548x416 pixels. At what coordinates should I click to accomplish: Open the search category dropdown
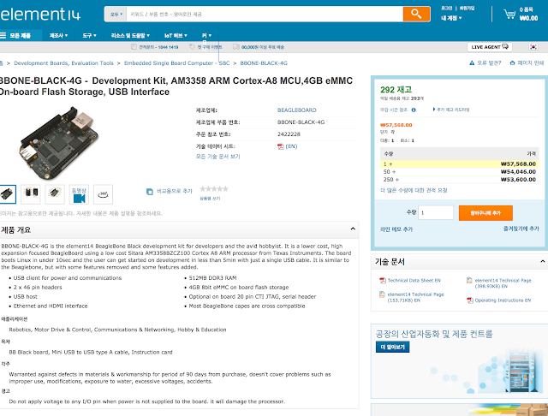click(116, 15)
